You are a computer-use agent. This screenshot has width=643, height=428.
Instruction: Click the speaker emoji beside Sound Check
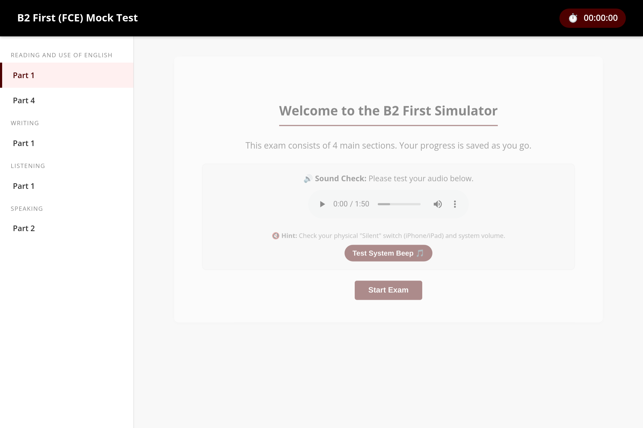click(308, 179)
